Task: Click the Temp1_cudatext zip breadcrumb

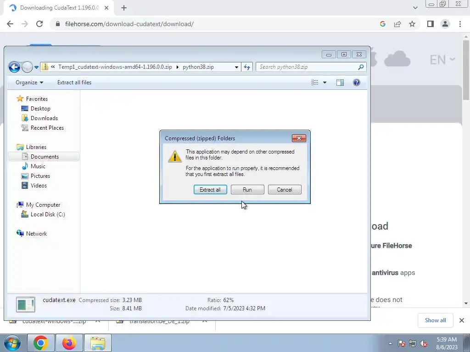Action: [115, 67]
